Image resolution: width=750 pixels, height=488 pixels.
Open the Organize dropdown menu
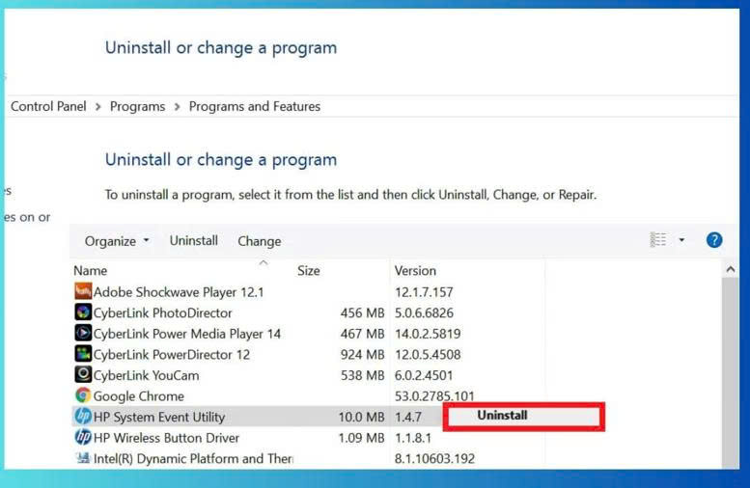[x=117, y=241]
